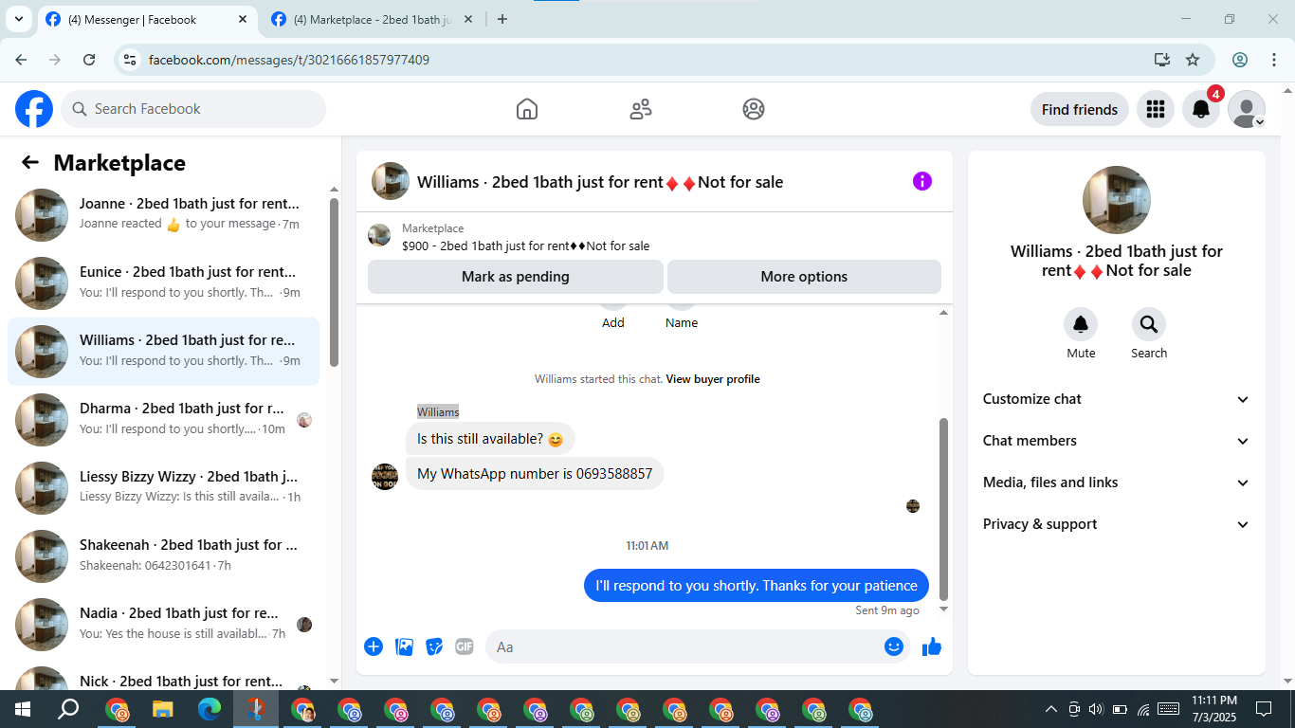Click the browser Back arrow
1295x728 pixels.
21,60
